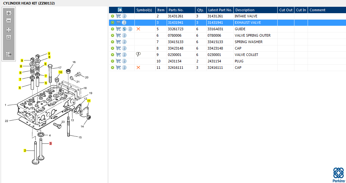Click Latest Part No. column header
Screen dimensions: 346x183
(220, 10)
